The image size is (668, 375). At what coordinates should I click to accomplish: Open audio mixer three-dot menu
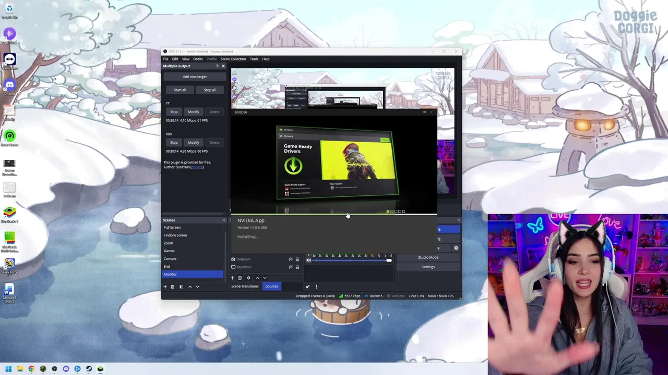click(x=316, y=286)
